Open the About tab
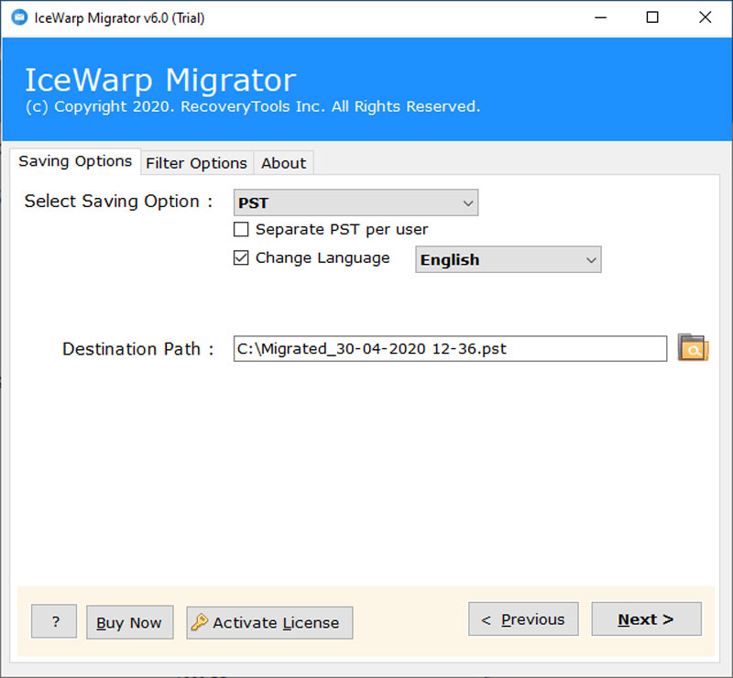The width and height of the screenshot is (733, 678). point(283,163)
